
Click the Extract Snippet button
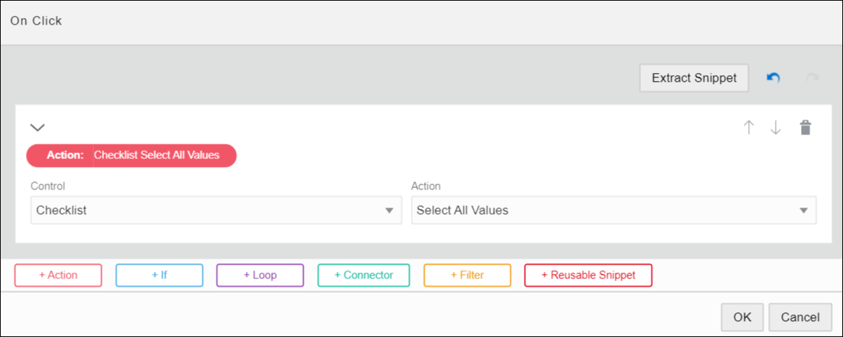click(x=694, y=78)
